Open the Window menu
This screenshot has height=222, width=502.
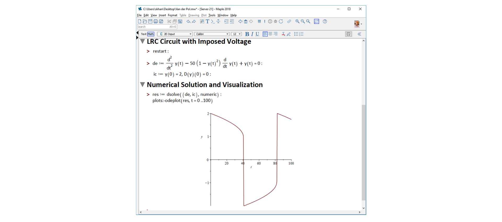click(x=223, y=15)
